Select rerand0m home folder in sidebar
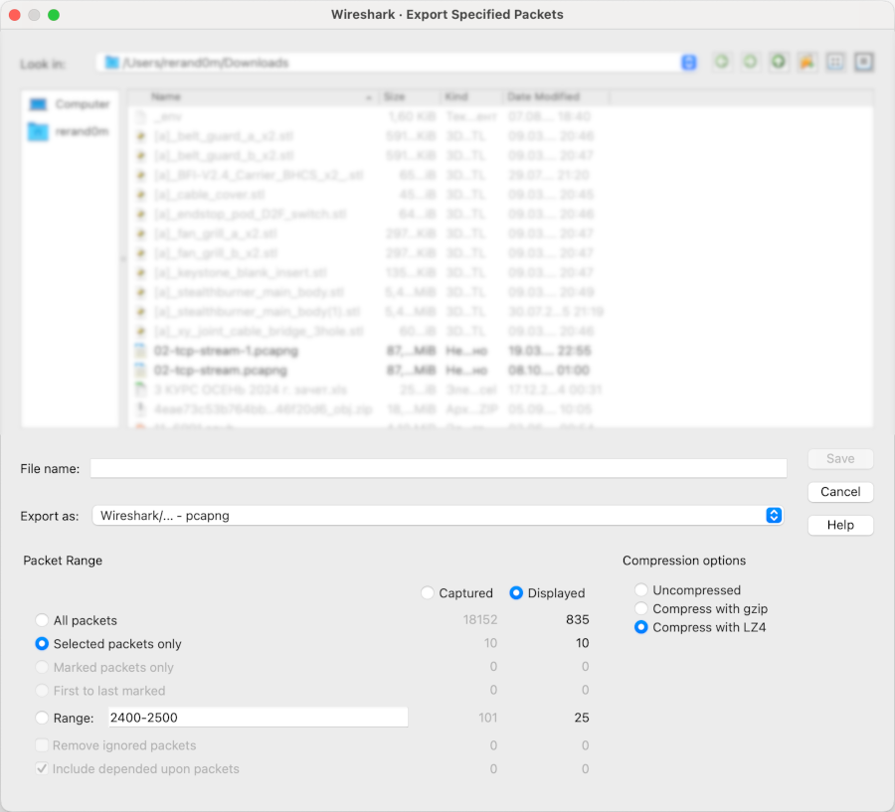Screen dimensions: 895x812 69,132
